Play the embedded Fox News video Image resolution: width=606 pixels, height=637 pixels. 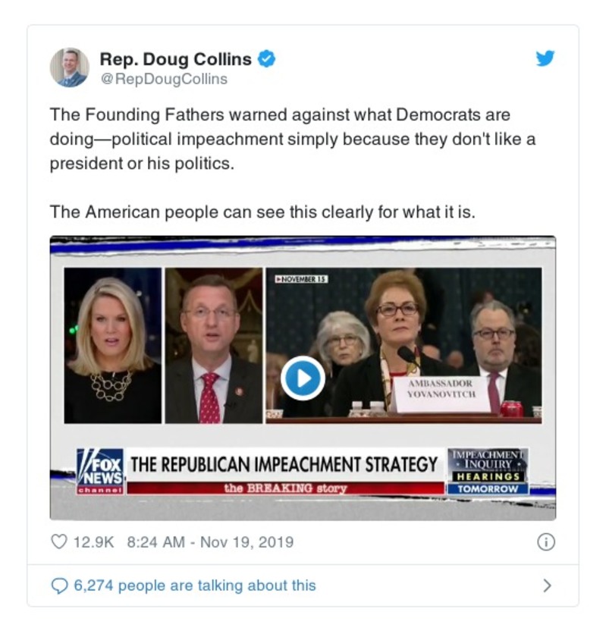pos(303,378)
